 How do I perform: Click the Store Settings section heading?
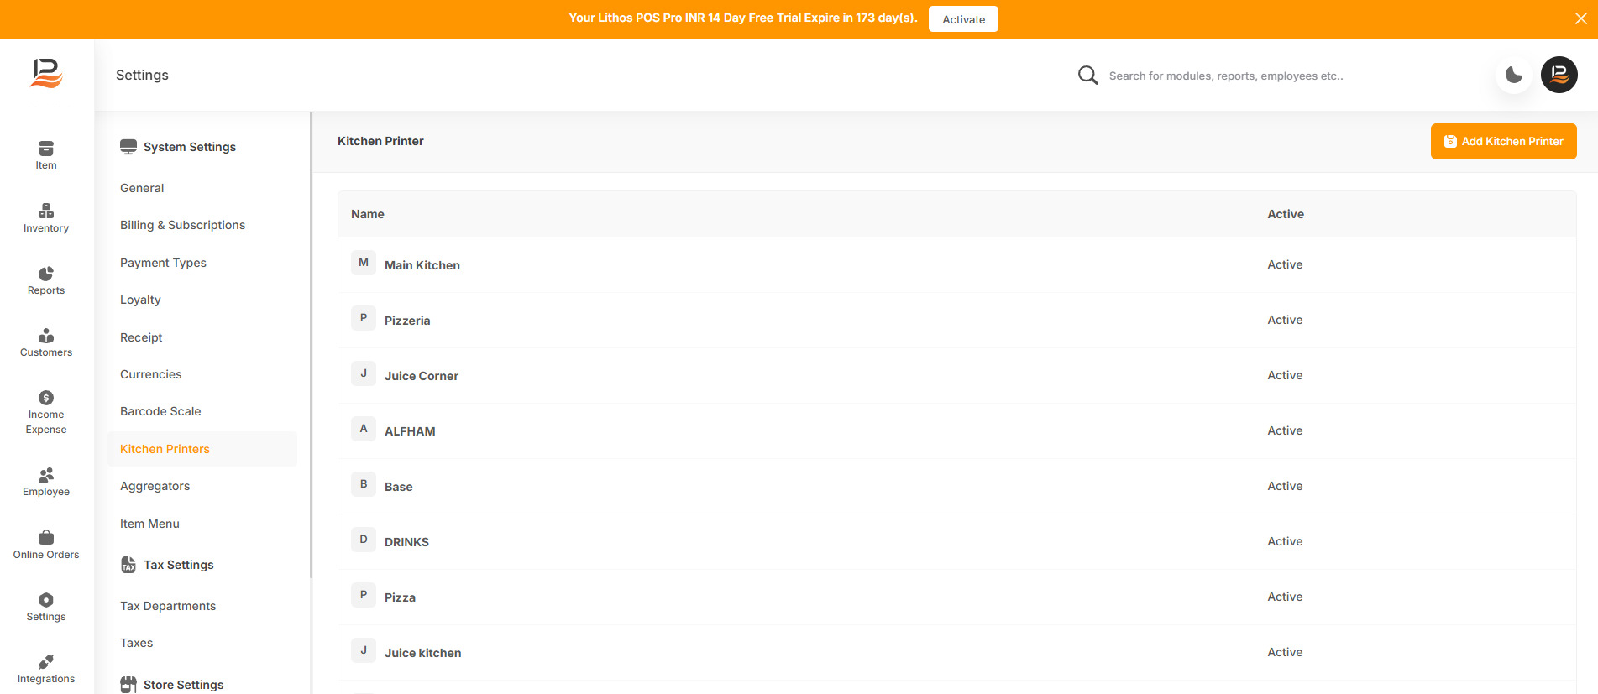(x=184, y=685)
